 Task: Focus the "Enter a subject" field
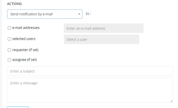click(x=90, y=71)
